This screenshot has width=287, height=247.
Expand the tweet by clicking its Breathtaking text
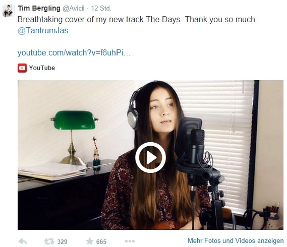tap(136, 19)
